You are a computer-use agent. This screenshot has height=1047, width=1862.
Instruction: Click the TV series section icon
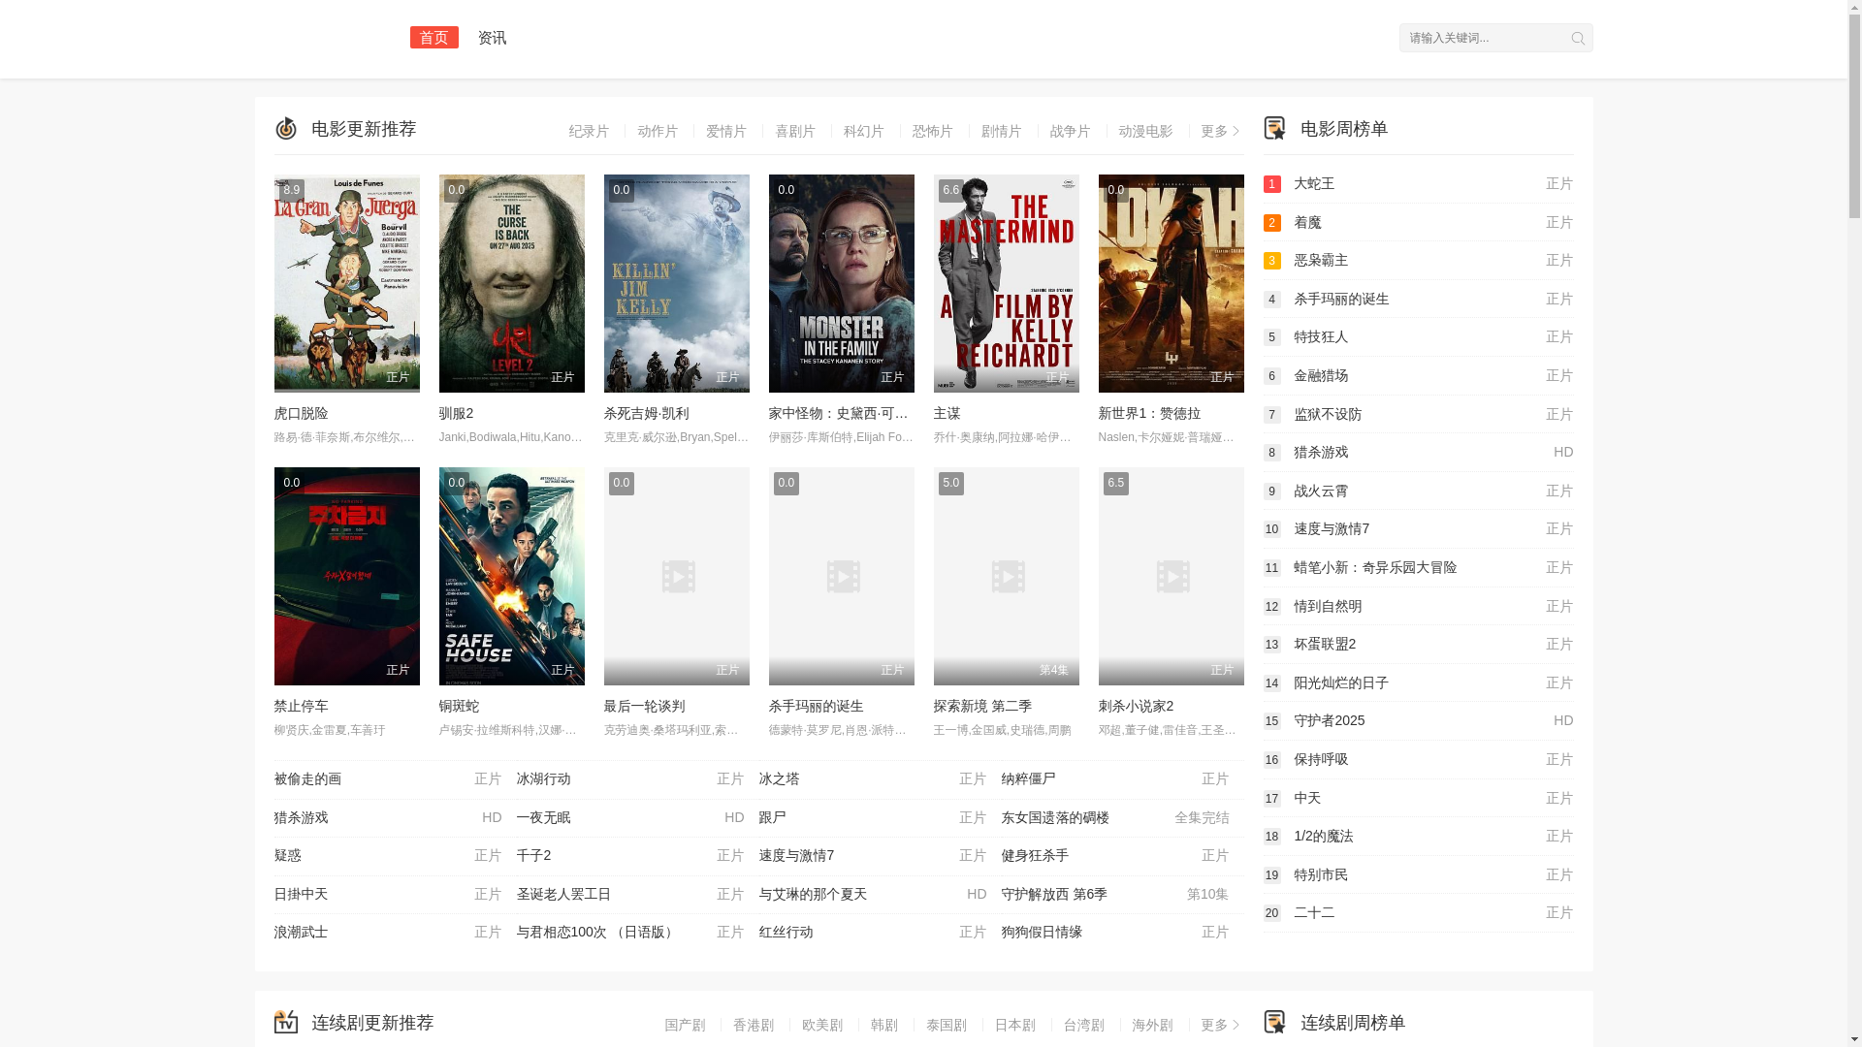point(285,1022)
